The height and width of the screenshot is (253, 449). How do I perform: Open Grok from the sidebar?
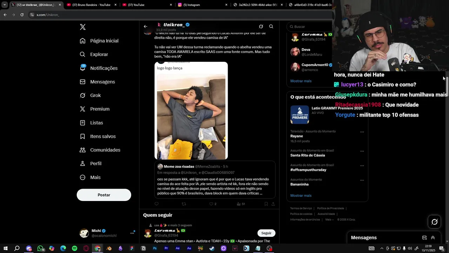(90, 95)
